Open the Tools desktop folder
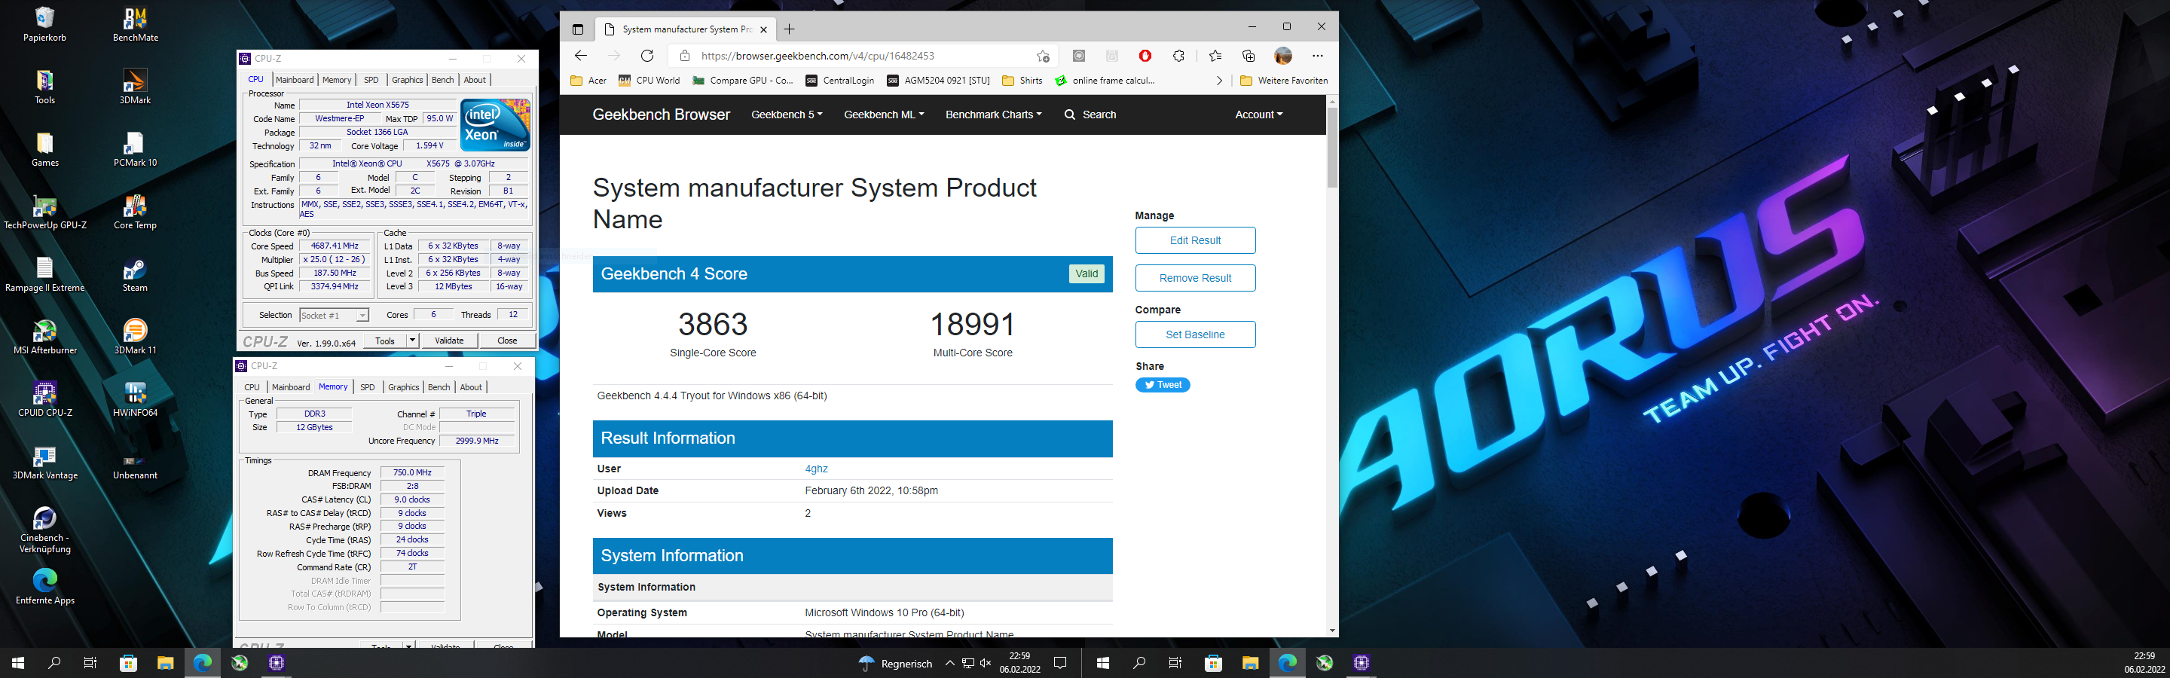The width and height of the screenshot is (2170, 678). [x=44, y=87]
